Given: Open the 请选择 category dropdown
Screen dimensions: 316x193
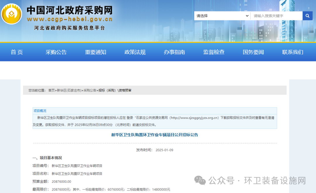Looking at the screenshot, I should coord(222,16).
